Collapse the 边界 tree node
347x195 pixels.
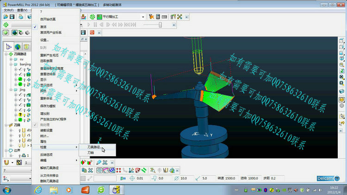[x=6, y=151]
